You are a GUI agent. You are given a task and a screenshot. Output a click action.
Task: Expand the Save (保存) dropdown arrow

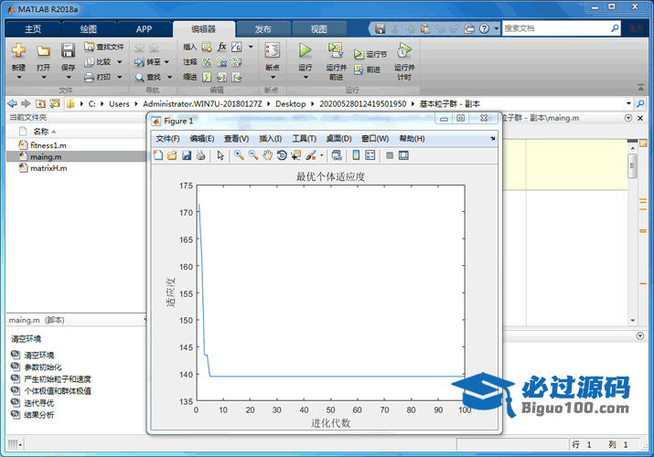click(x=68, y=78)
